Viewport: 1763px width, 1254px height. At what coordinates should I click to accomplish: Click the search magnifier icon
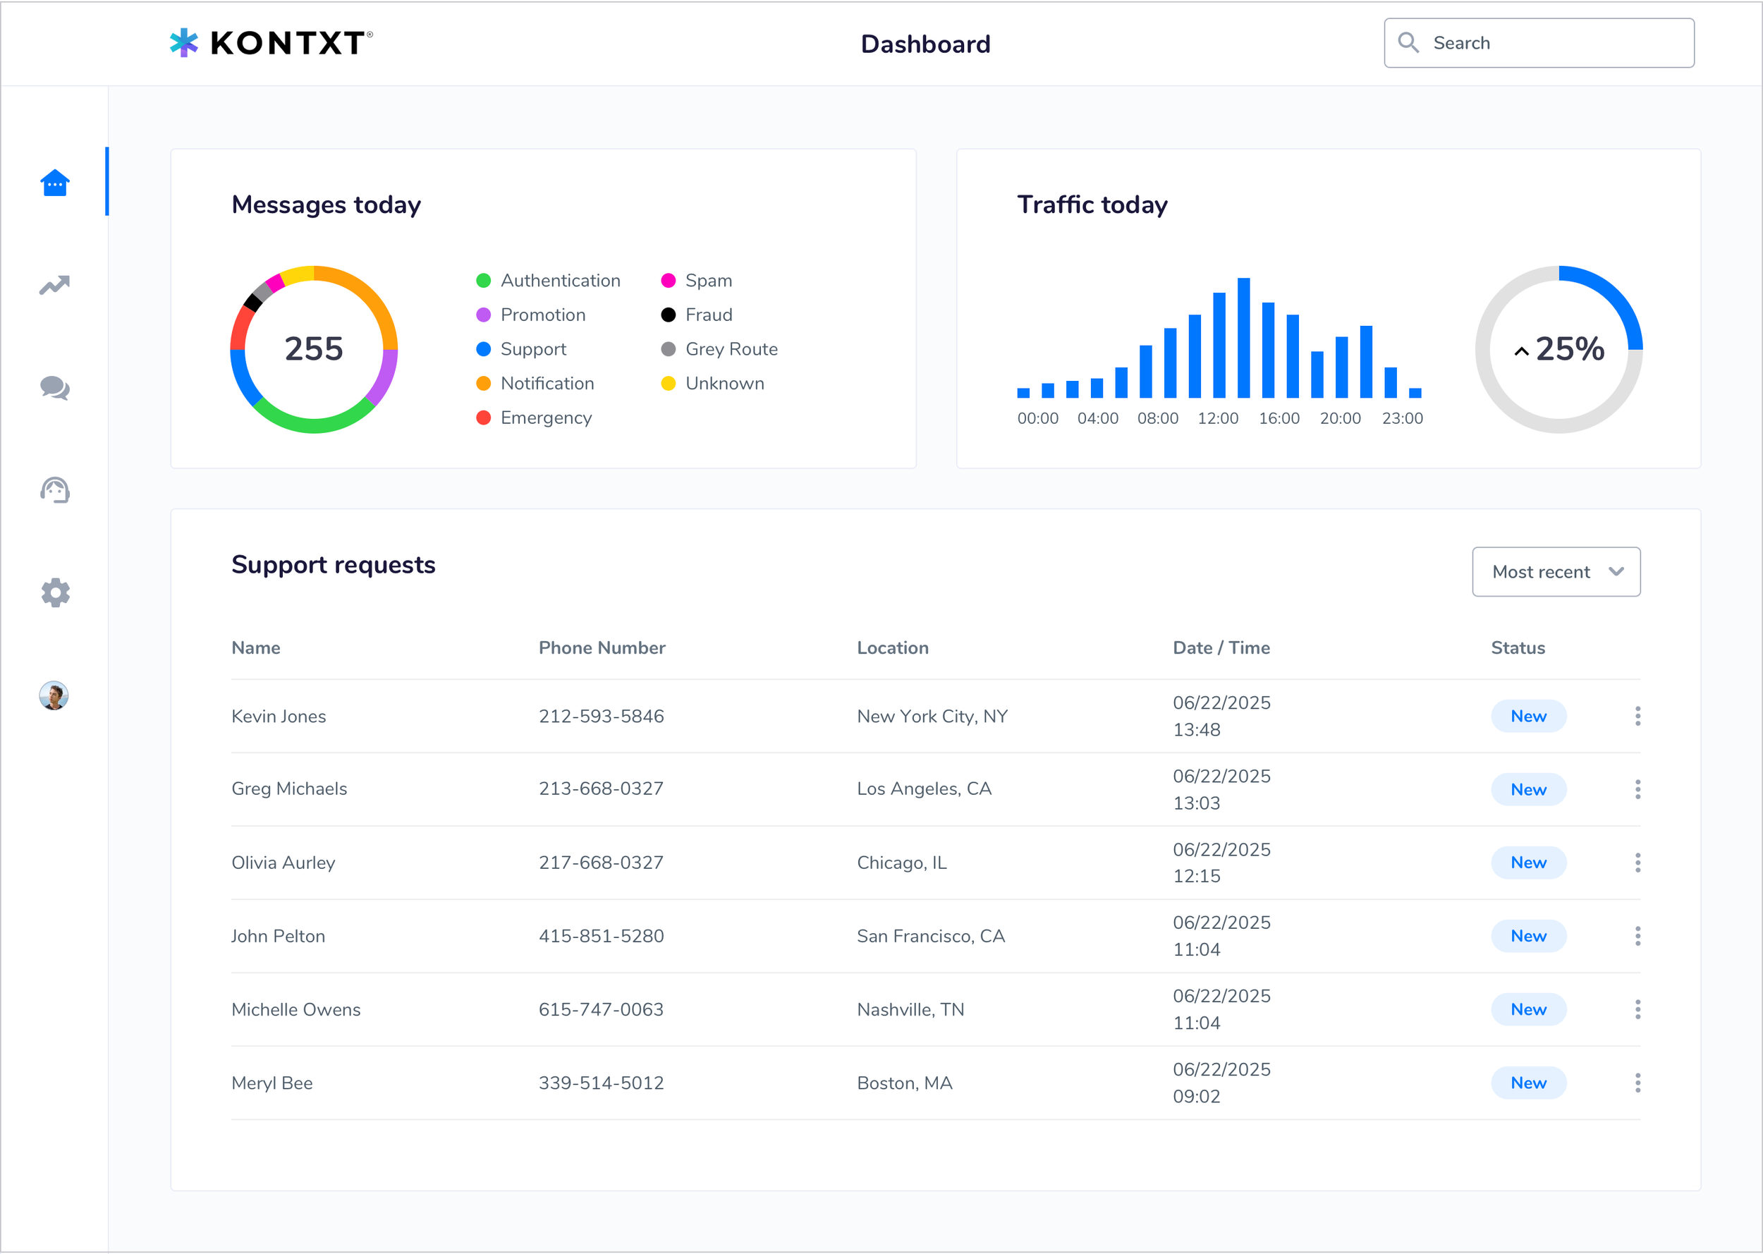[1408, 42]
